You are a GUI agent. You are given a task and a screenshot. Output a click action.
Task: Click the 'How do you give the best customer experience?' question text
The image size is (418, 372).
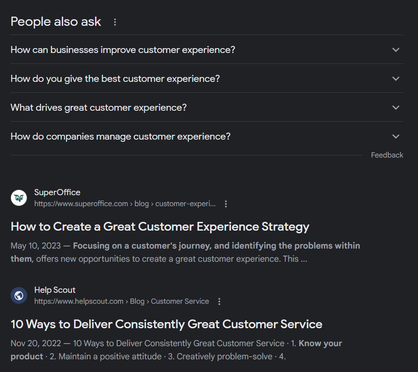coord(115,79)
